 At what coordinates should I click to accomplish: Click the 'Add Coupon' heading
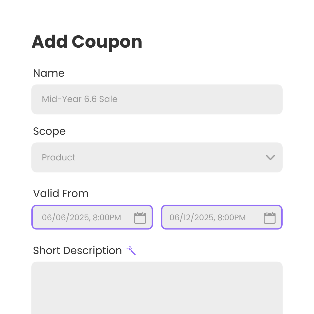tap(87, 42)
